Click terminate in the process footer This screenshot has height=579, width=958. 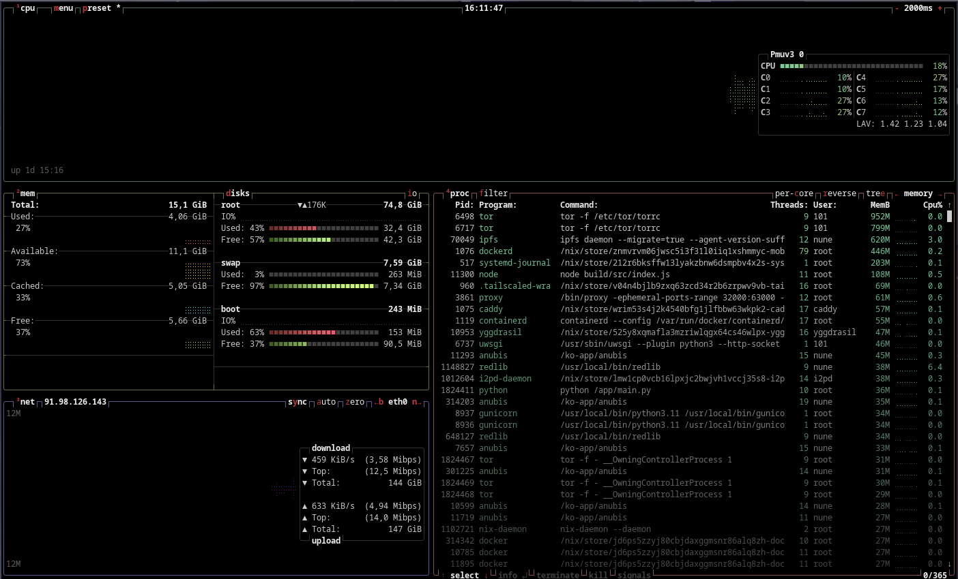tap(557, 576)
